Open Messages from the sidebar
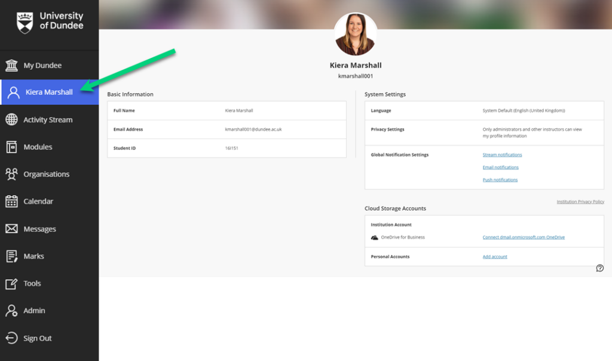The image size is (612, 361). (49, 229)
